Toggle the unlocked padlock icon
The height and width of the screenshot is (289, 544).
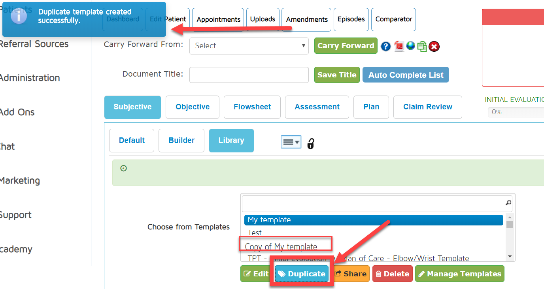311,143
